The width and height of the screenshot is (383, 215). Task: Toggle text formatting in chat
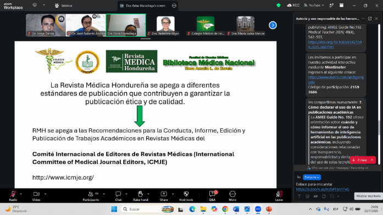click(x=299, y=196)
